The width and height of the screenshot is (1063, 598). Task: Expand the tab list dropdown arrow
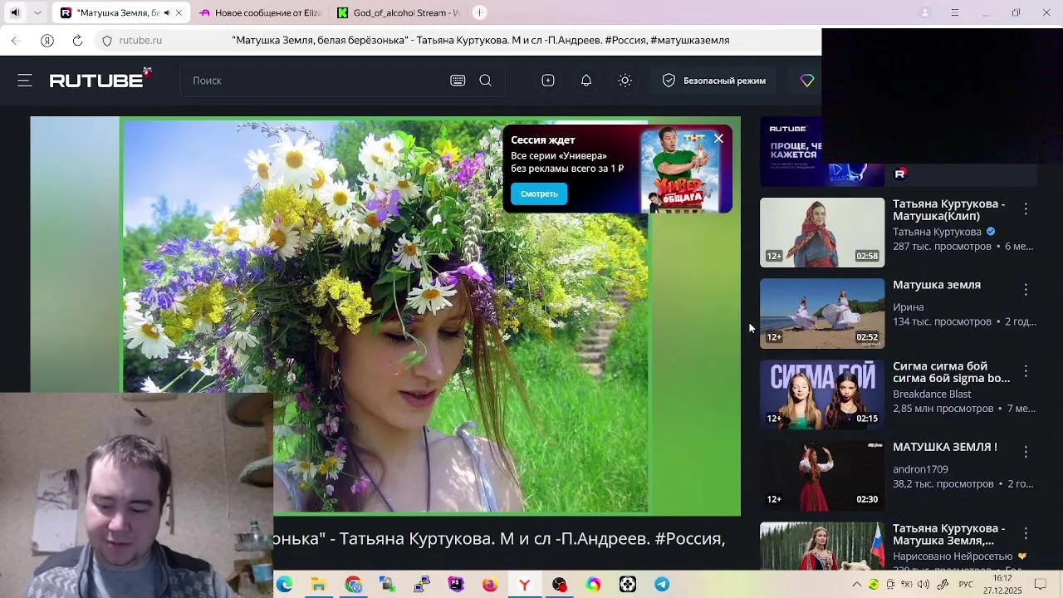tap(37, 12)
